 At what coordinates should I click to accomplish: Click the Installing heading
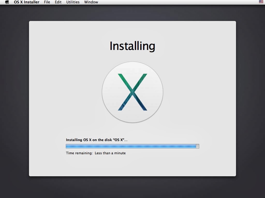(x=132, y=46)
